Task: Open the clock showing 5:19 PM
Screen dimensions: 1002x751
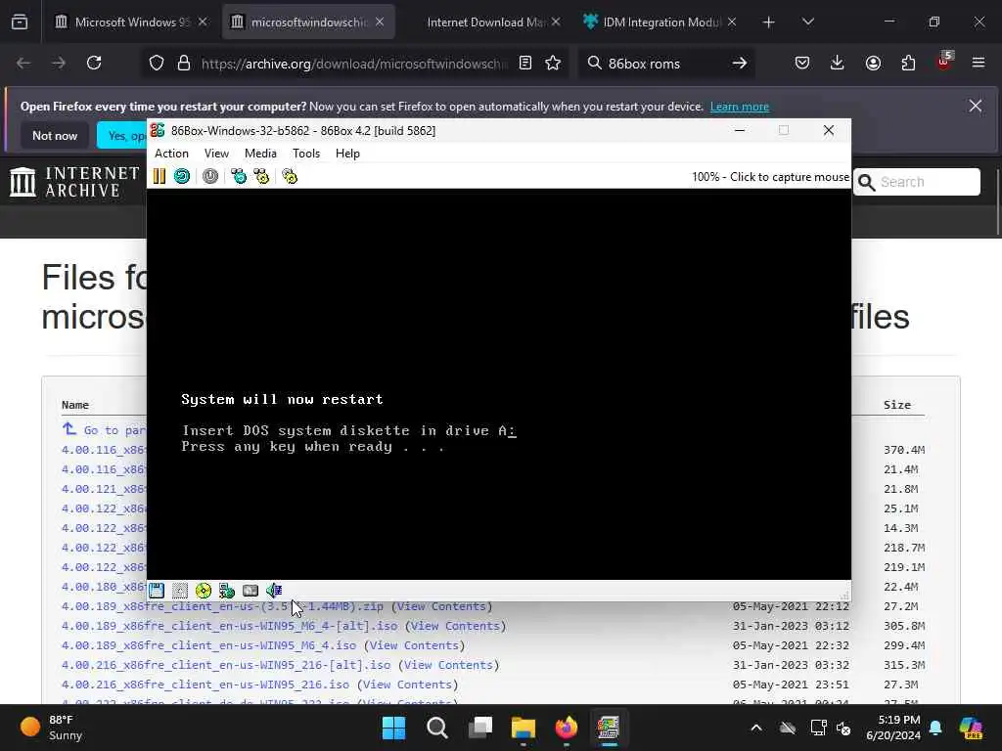Action: click(x=893, y=728)
